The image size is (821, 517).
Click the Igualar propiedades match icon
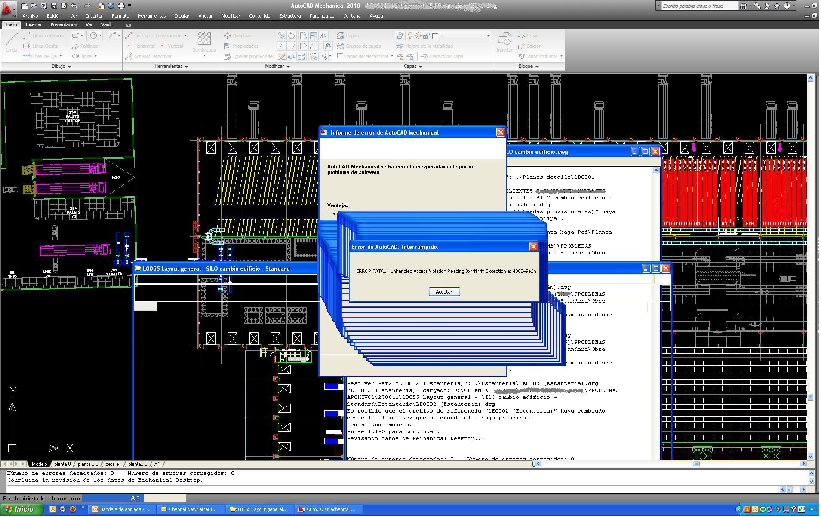(x=249, y=56)
